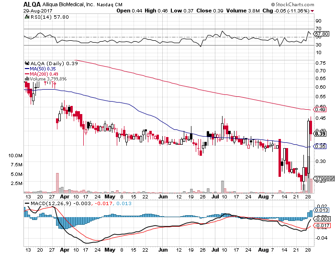335x254 pixels.
Task: Click the 57.80 RSI value tag
Action: pyautogui.click(x=323, y=34)
